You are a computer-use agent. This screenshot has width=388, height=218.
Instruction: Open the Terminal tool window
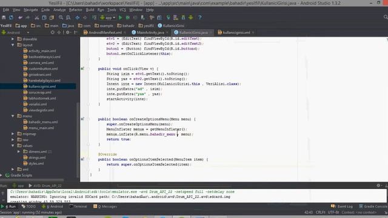click(x=78, y=206)
